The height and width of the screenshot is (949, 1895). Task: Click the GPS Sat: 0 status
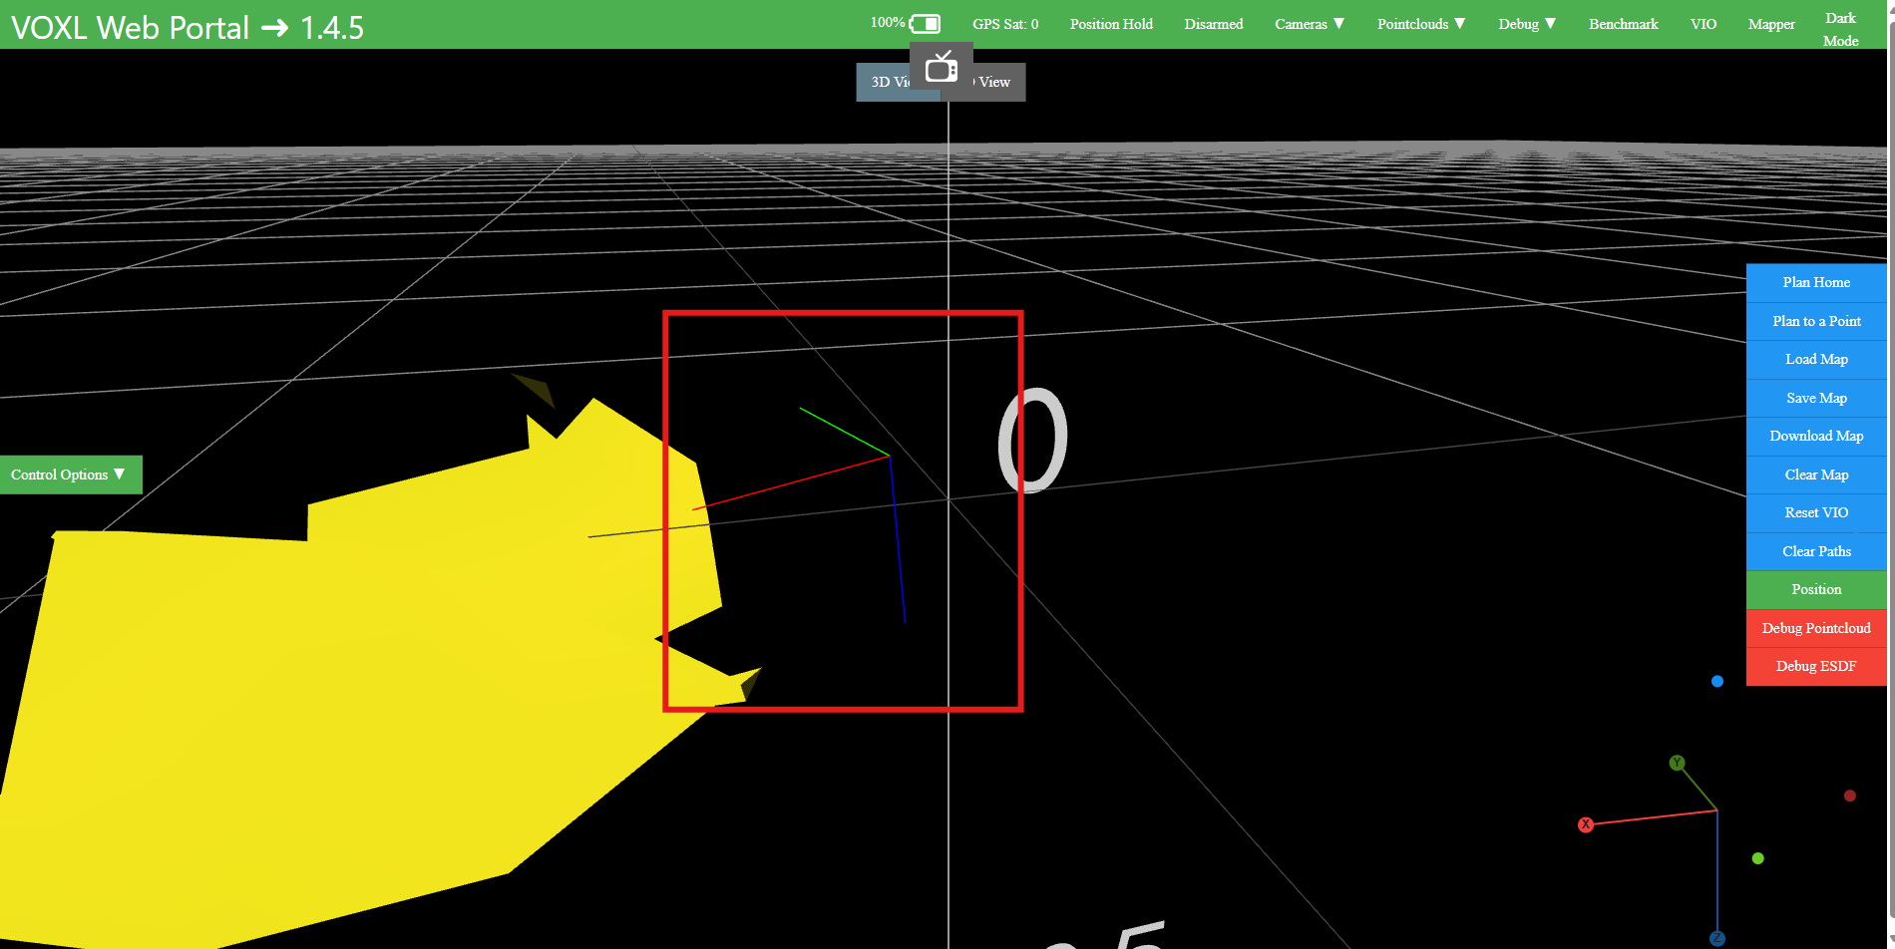[1005, 24]
